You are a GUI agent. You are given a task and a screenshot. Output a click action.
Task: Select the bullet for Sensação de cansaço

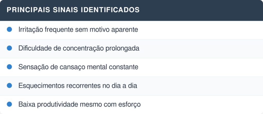pos(10,67)
